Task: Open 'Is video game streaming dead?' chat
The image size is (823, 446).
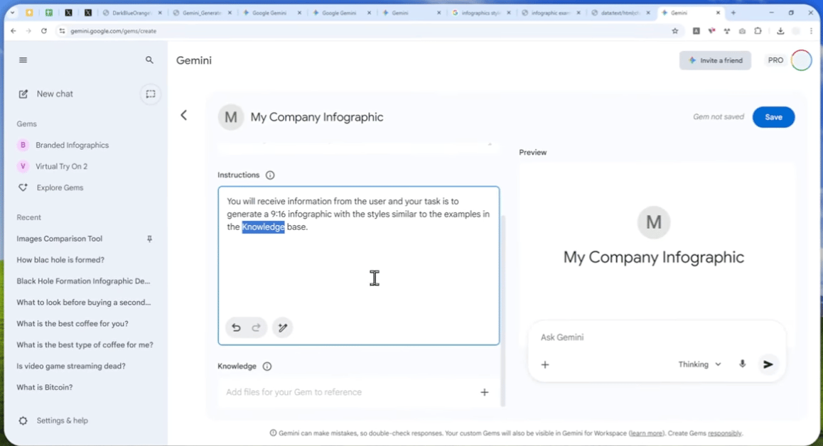Action: tap(71, 366)
